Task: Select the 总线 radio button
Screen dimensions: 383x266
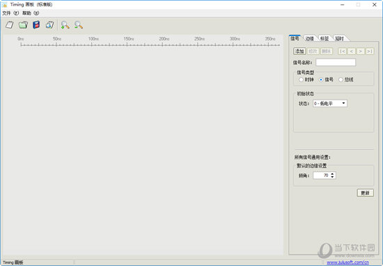Action: [x=346, y=79]
